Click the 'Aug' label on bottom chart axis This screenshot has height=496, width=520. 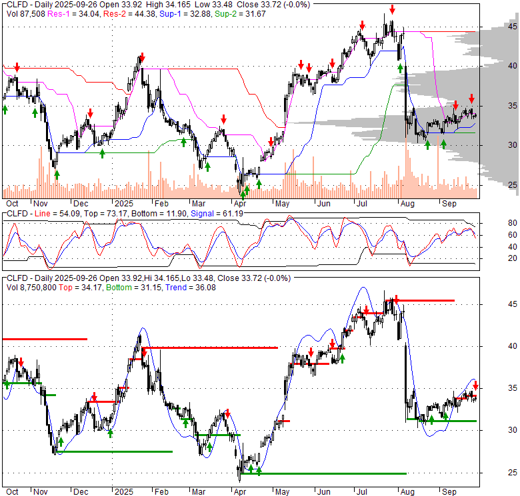pos(407,492)
